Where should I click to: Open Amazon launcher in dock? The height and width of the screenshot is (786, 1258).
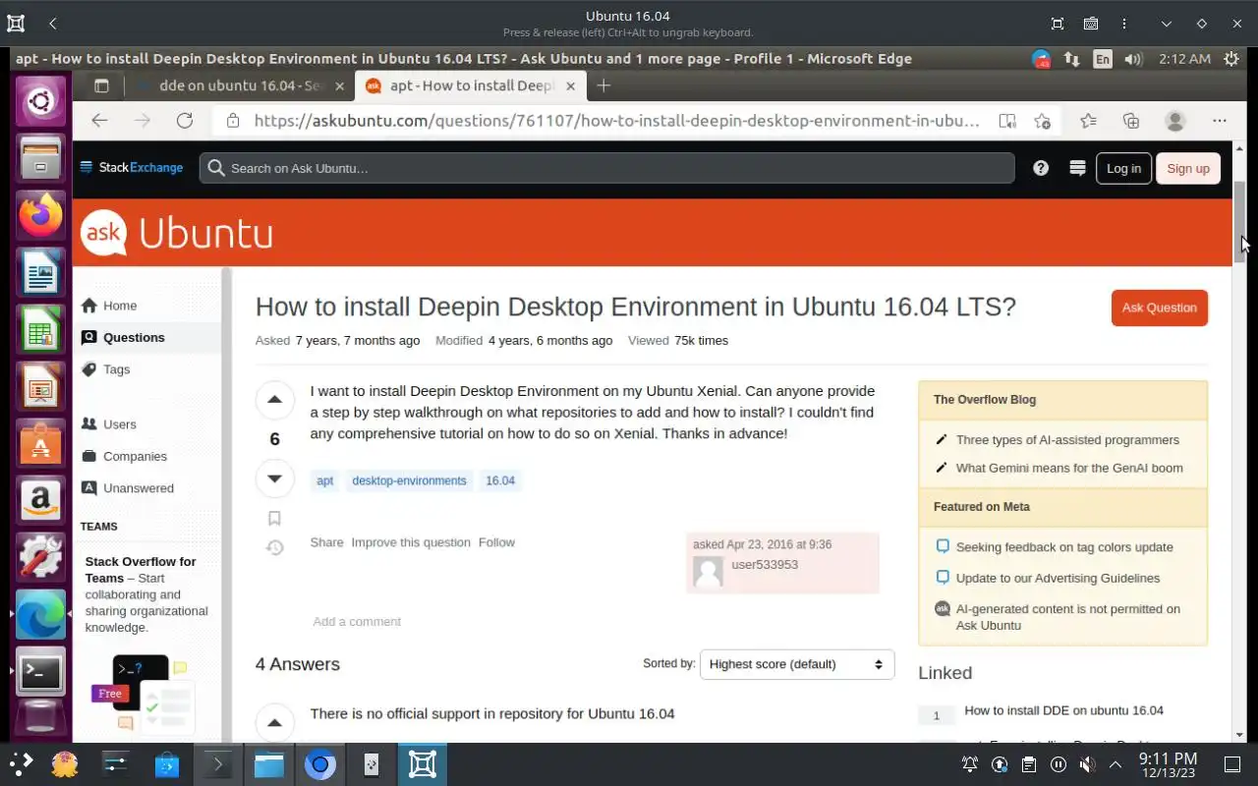coord(40,500)
